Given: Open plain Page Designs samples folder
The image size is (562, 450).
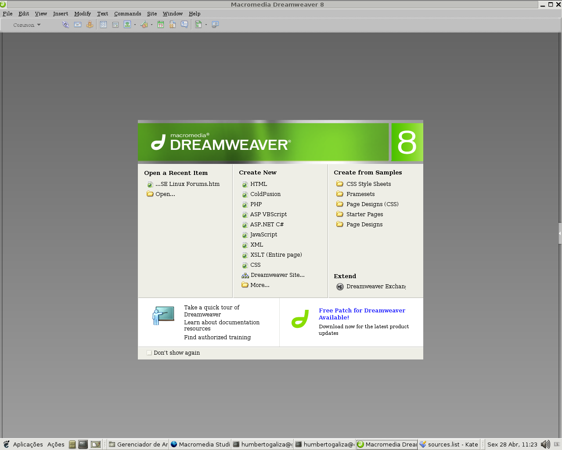Looking at the screenshot, I should [360, 225].
